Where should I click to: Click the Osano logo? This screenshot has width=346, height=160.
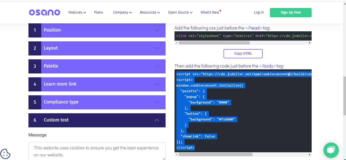45,12
